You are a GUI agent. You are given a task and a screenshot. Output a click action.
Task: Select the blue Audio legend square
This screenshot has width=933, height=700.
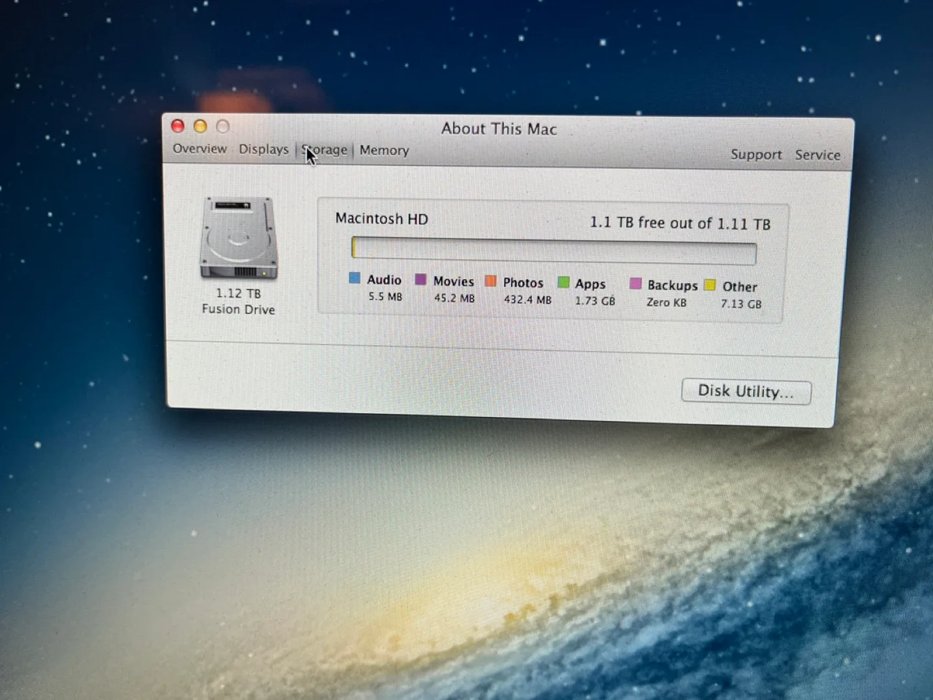pyautogui.click(x=354, y=278)
